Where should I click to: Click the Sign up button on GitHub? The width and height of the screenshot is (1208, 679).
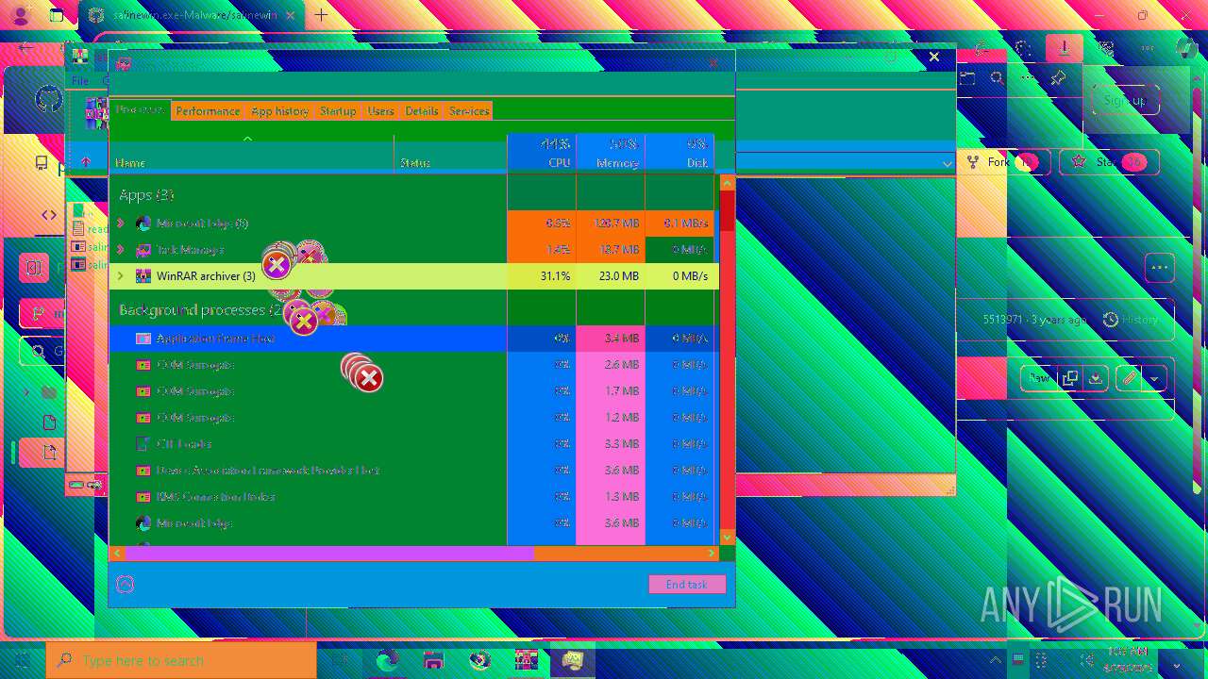[x=1125, y=100]
